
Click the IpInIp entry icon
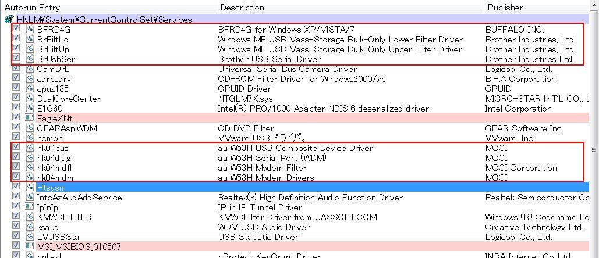(x=30, y=207)
